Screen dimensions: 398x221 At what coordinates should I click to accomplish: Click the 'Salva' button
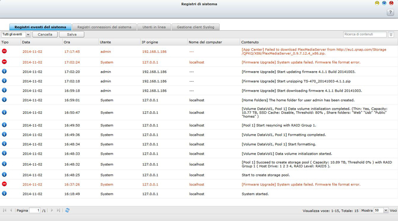(x=72, y=34)
